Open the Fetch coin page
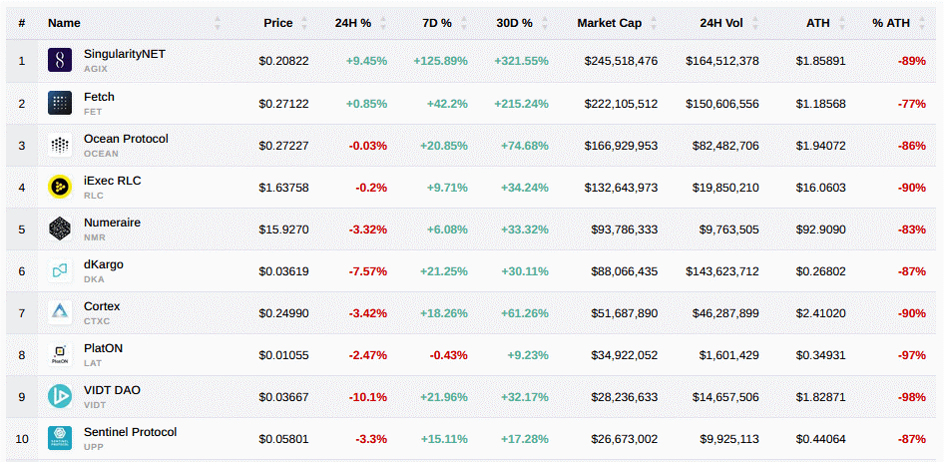The height and width of the screenshot is (462, 944). click(x=99, y=97)
